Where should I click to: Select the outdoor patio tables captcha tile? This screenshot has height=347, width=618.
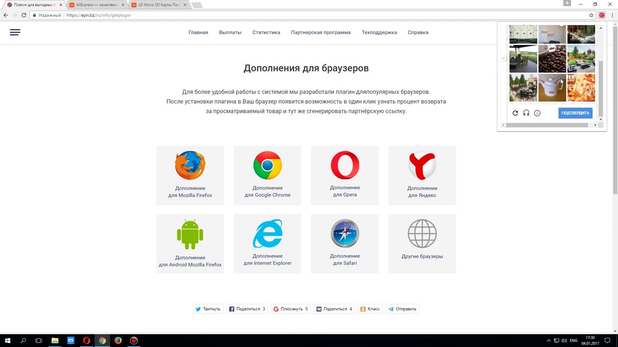click(x=523, y=88)
